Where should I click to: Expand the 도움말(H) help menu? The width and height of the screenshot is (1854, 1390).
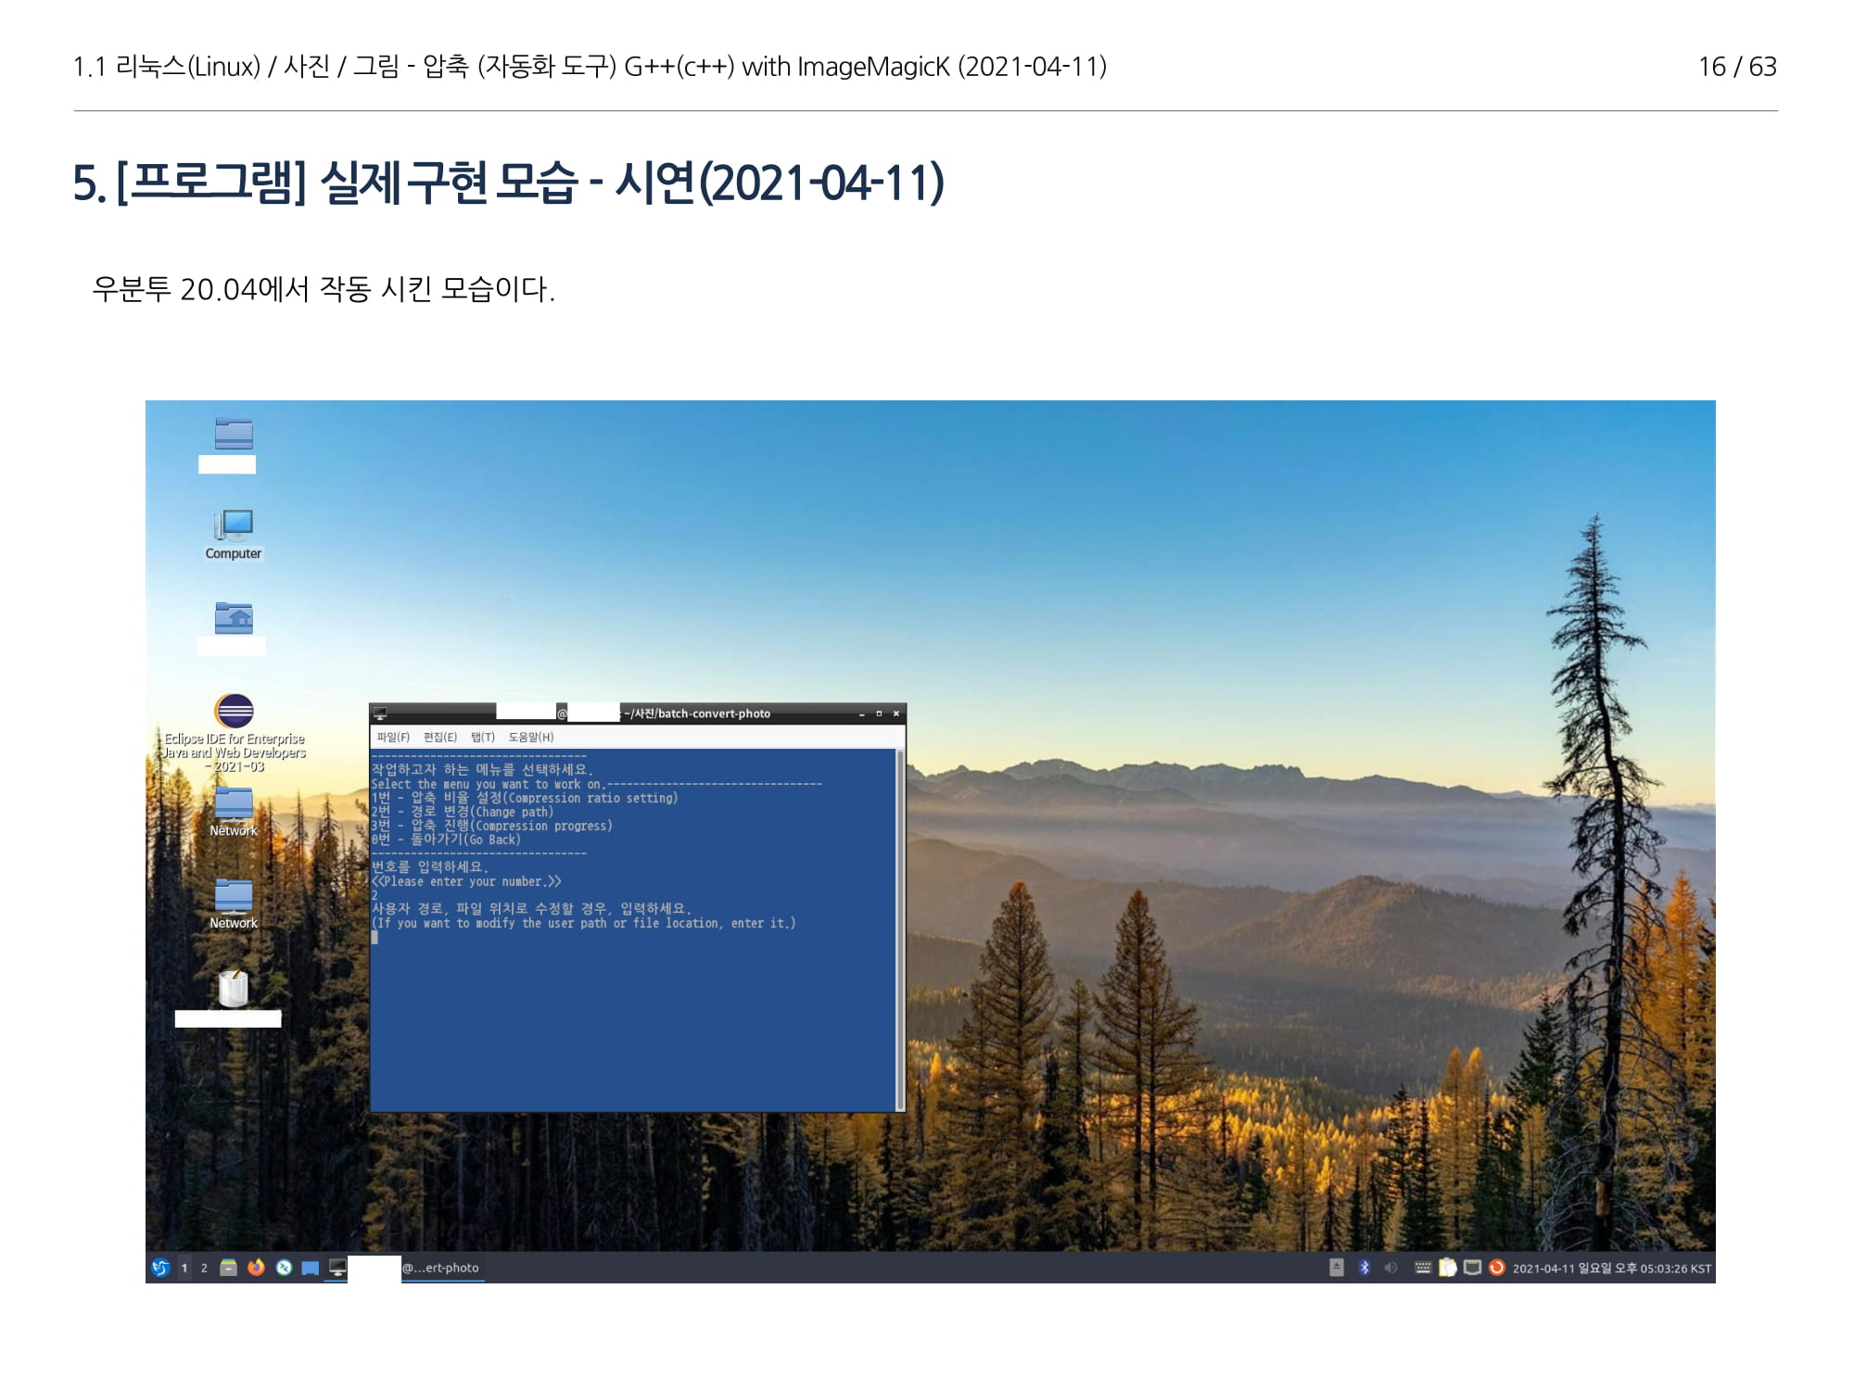(531, 738)
